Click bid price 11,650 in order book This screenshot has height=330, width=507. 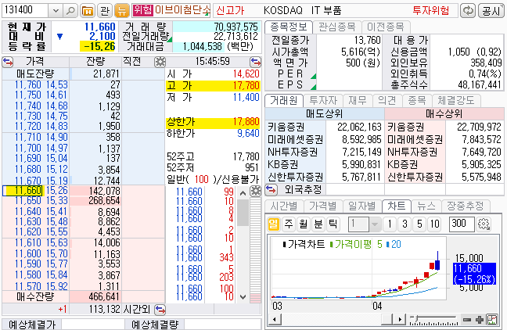pyautogui.click(x=28, y=201)
